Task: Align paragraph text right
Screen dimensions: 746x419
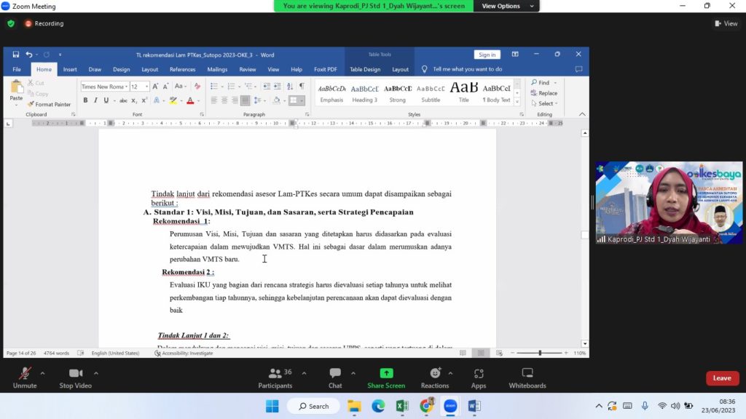Action: coord(235,100)
